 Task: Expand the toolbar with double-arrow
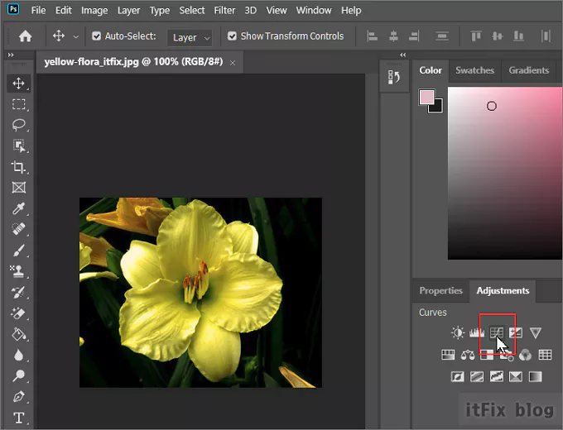click(11, 55)
